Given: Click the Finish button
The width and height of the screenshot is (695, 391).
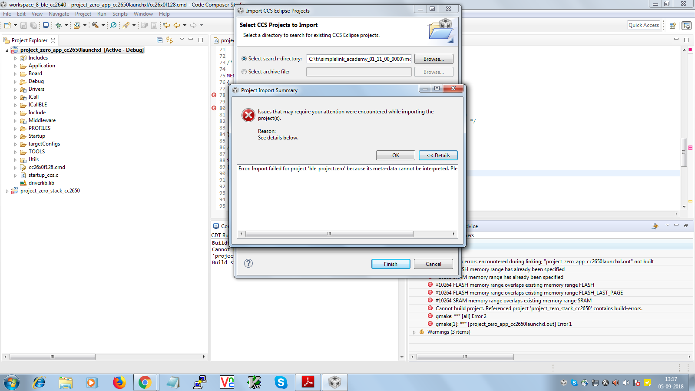Looking at the screenshot, I should [391, 264].
